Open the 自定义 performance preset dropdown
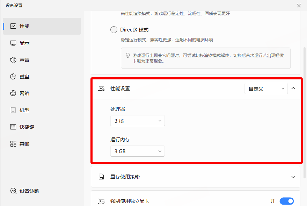 pyautogui.click(x=266, y=89)
